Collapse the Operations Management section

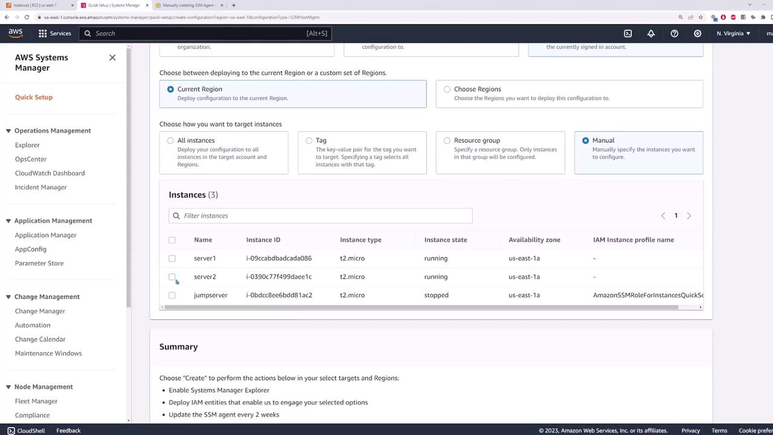[8, 130]
